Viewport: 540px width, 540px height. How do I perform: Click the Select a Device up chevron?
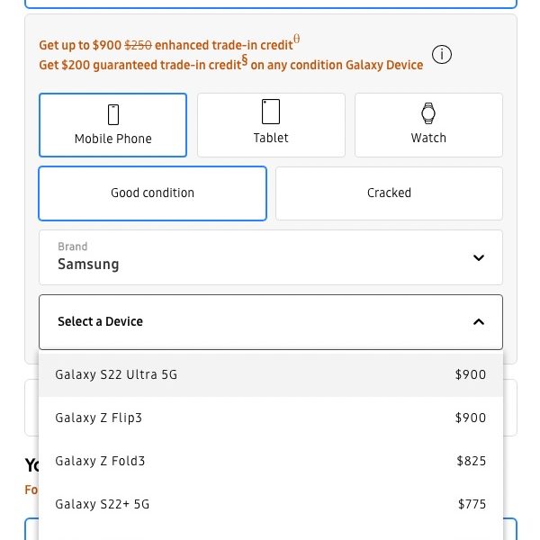(x=479, y=322)
